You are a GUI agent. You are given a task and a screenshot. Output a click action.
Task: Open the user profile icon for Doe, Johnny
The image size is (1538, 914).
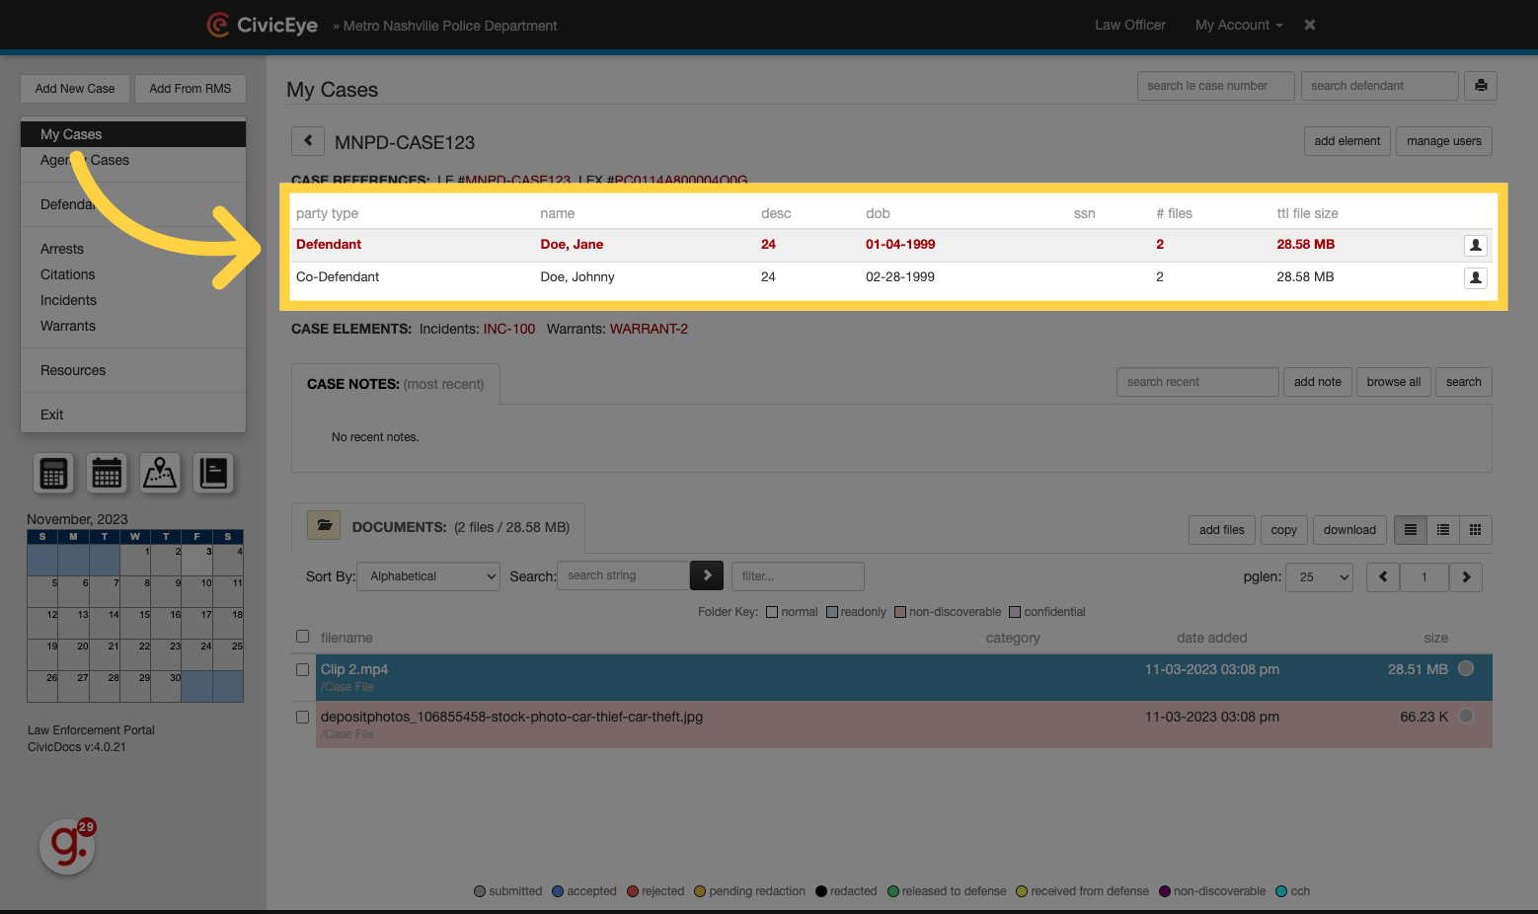(x=1475, y=277)
